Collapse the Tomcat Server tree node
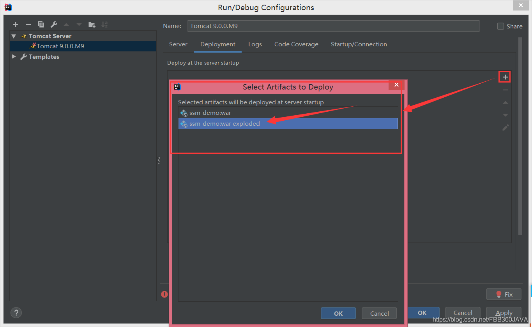Image resolution: width=532 pixels, height=327 pixels. click(14, 36)
